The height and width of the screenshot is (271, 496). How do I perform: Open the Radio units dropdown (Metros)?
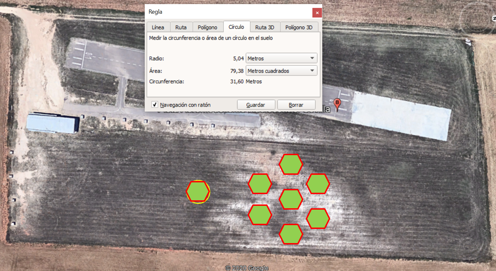[281, 58]
